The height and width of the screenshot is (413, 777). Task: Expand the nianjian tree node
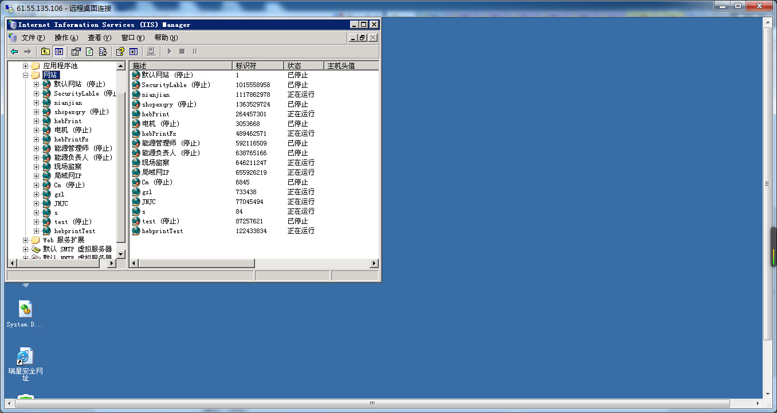click(x=36, y=103)
